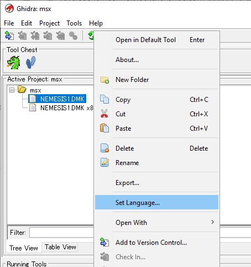Choose Copy from context menu

click(157, 100)
